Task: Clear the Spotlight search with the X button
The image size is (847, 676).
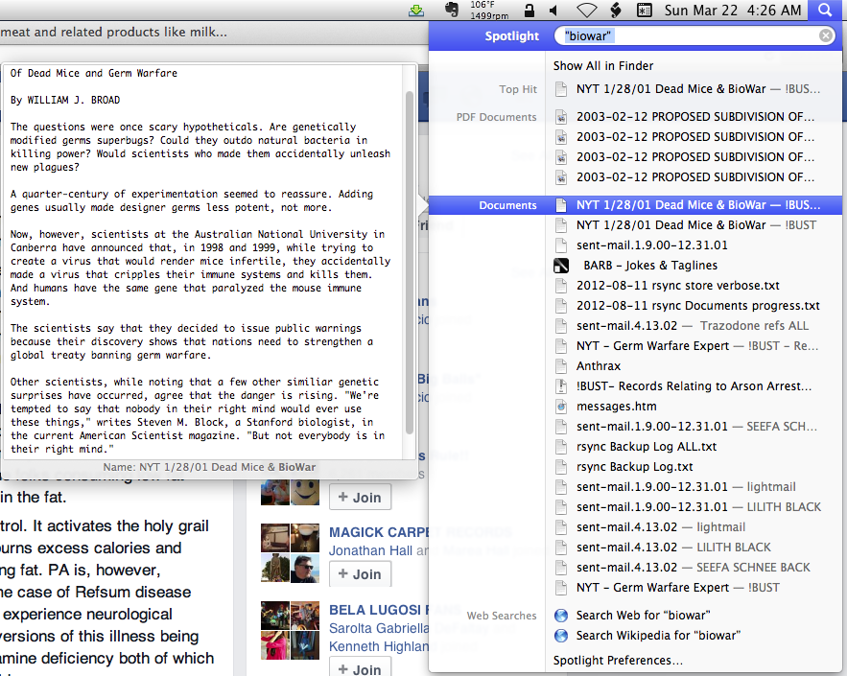Action: 826,36
